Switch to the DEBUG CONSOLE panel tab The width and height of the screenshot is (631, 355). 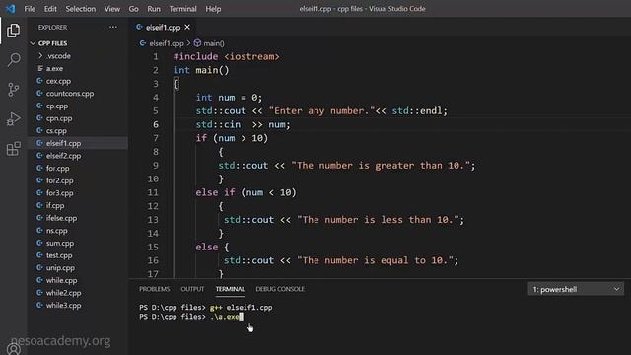280,289
